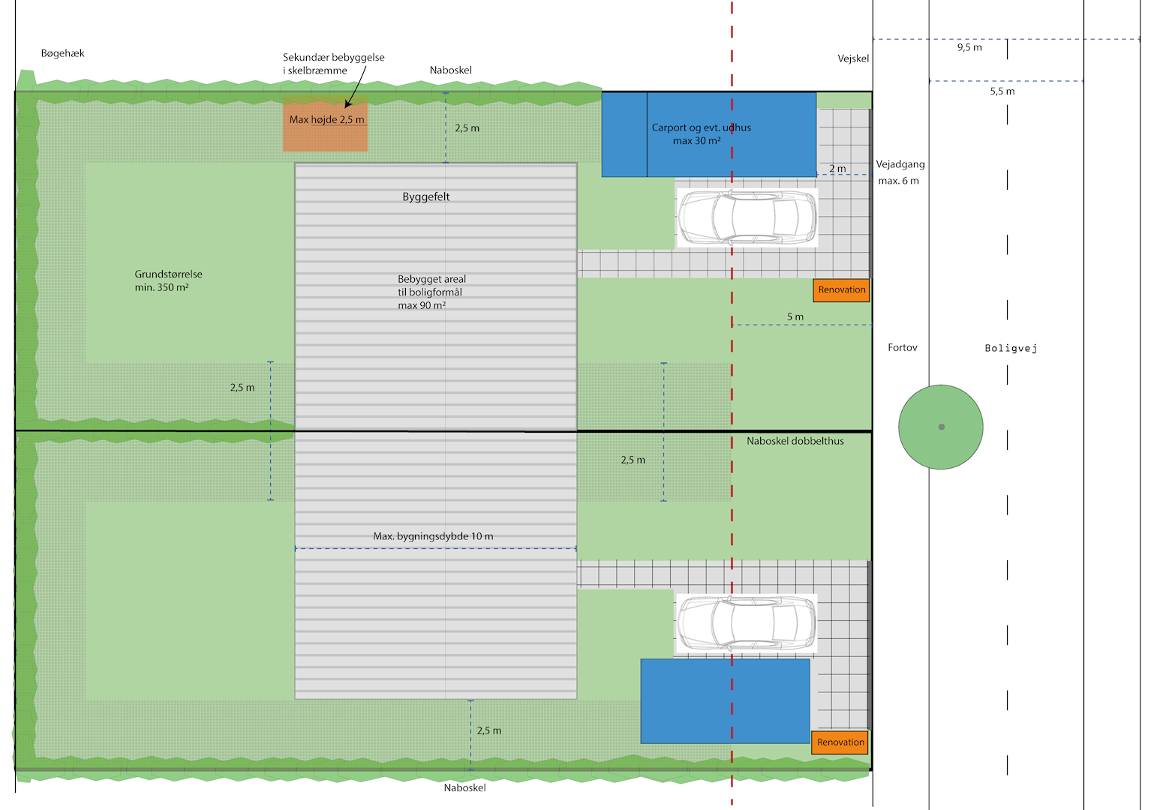Click the 'Vejskel' label
This screenshot has width=1151, height=810.
coord(853,58)
